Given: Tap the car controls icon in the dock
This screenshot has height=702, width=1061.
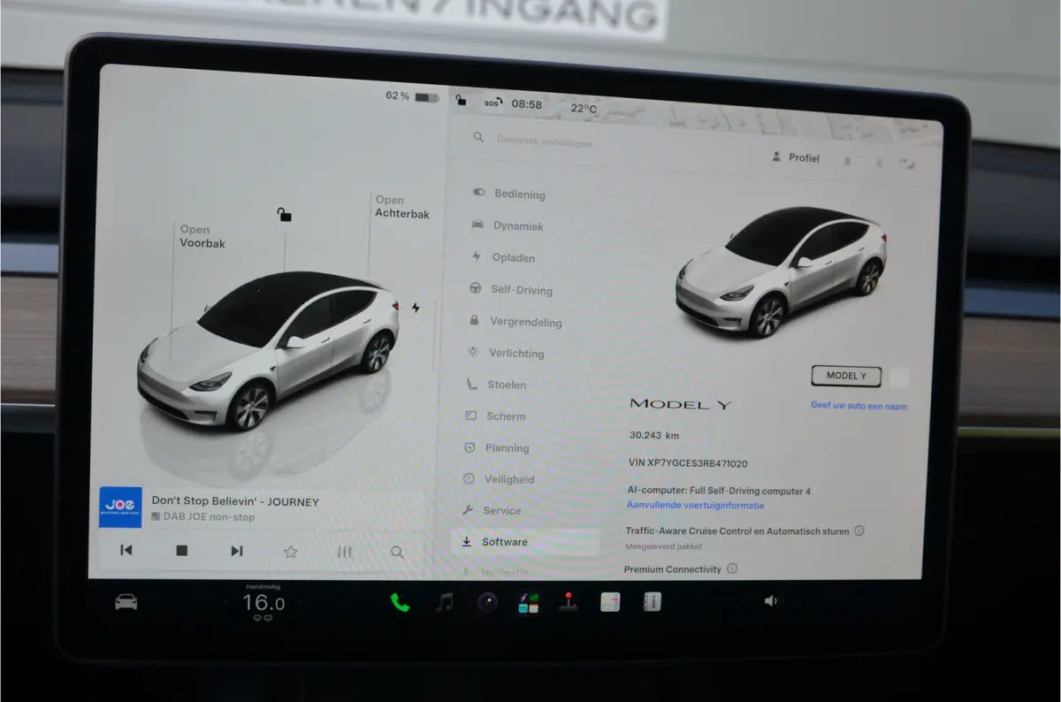Looking at the screenshot, I should pos(126,602).
